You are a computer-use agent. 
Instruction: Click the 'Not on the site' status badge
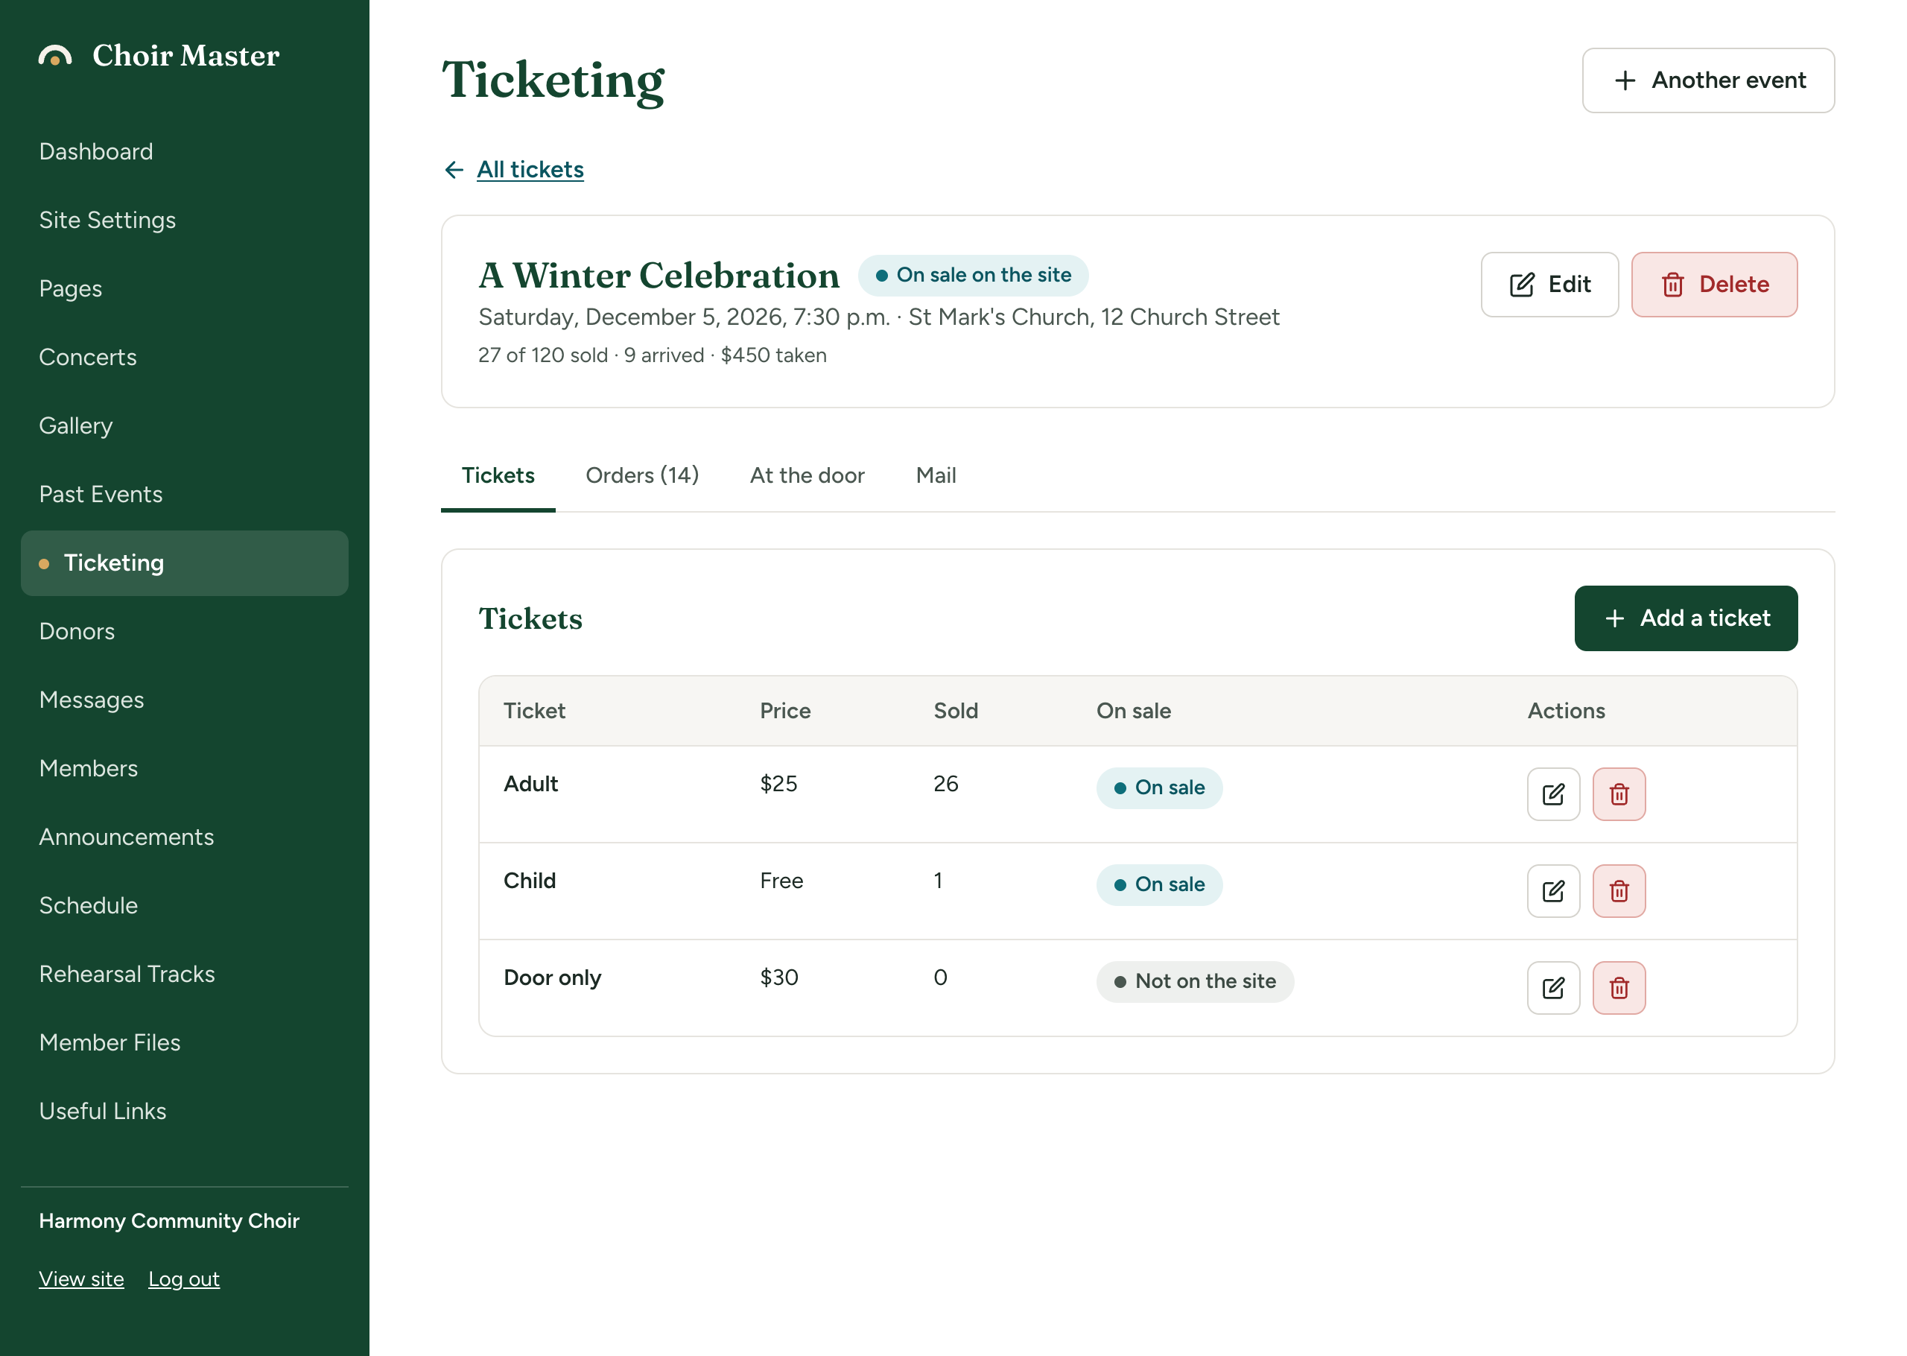tap(1194, 982)
